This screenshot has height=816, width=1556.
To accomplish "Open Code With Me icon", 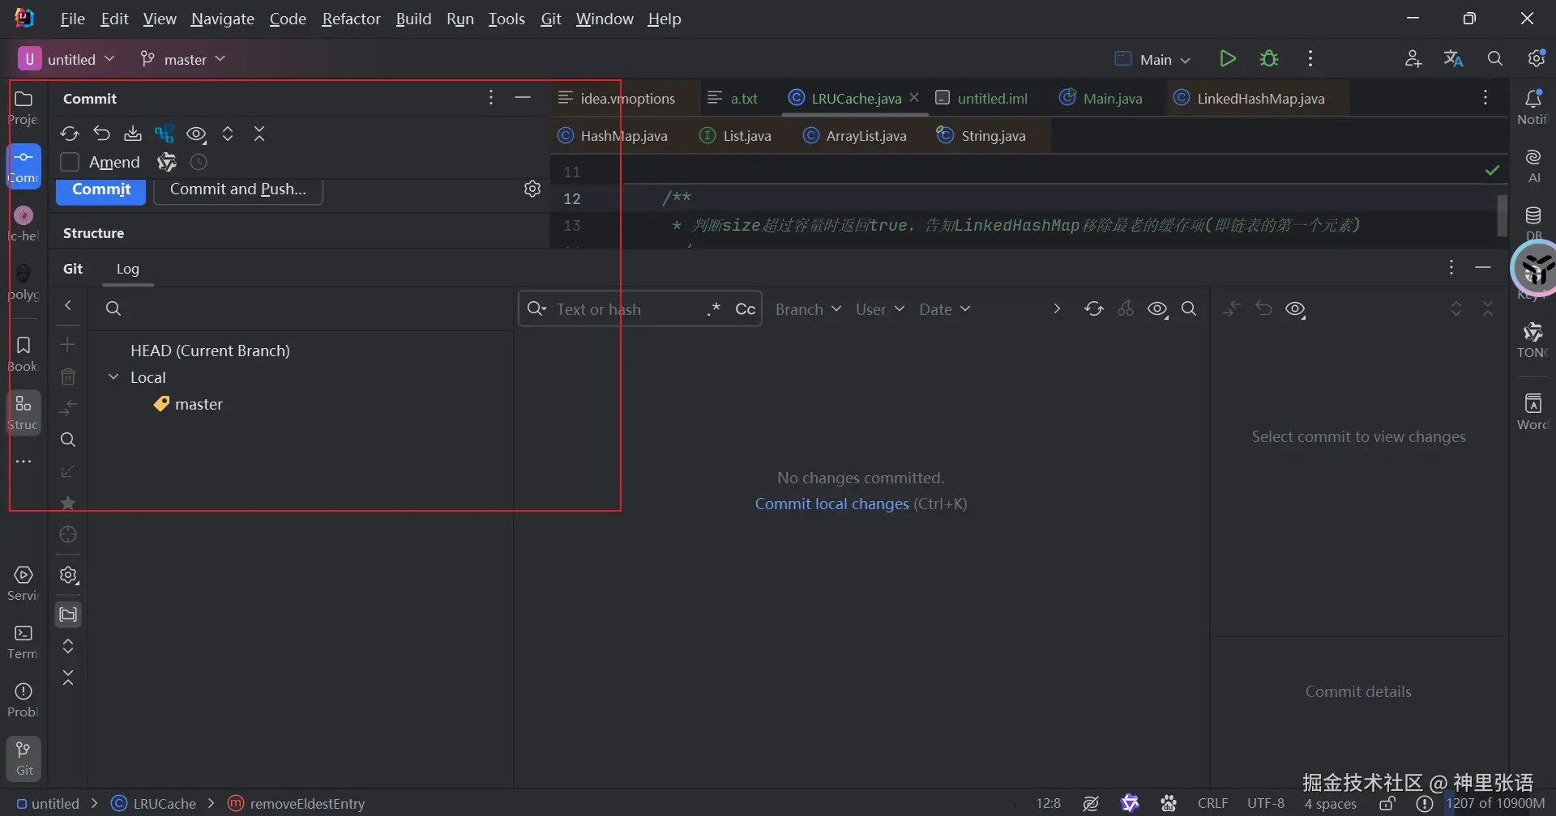I will pyautogui.click(x=1413, y=58).
